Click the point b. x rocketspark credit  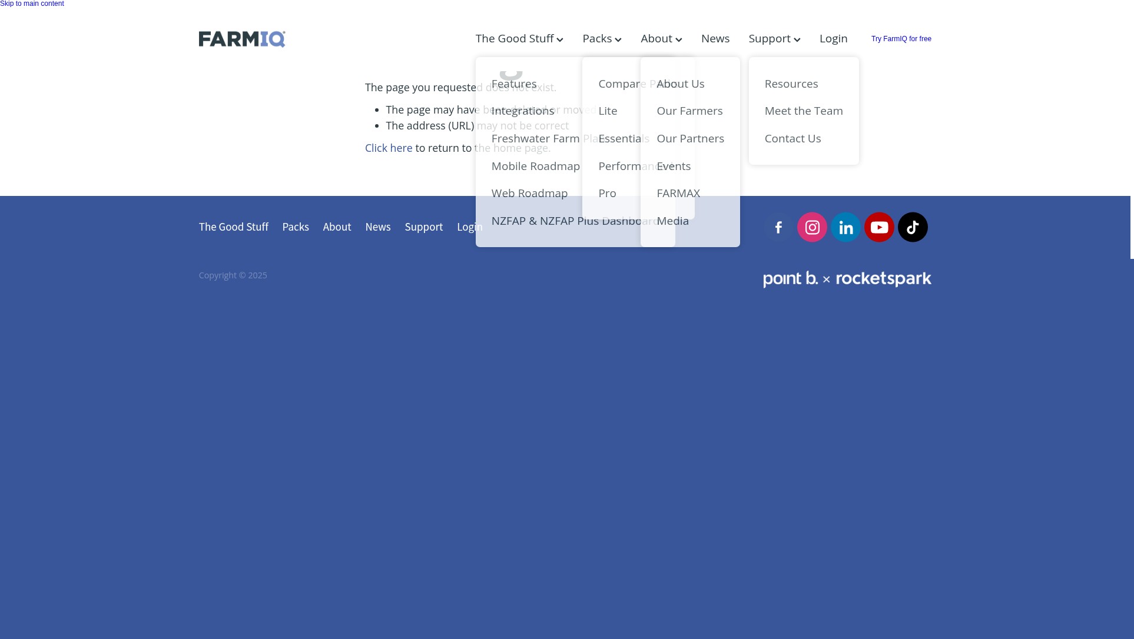tap(847, 279)
